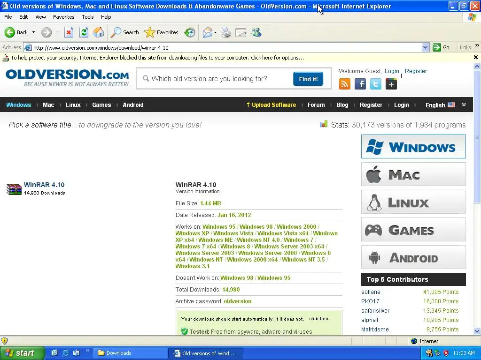Screen dimensions: 481x360
Task: Switch to Downloads taskbar window
Action: click(x=130, y=353)
